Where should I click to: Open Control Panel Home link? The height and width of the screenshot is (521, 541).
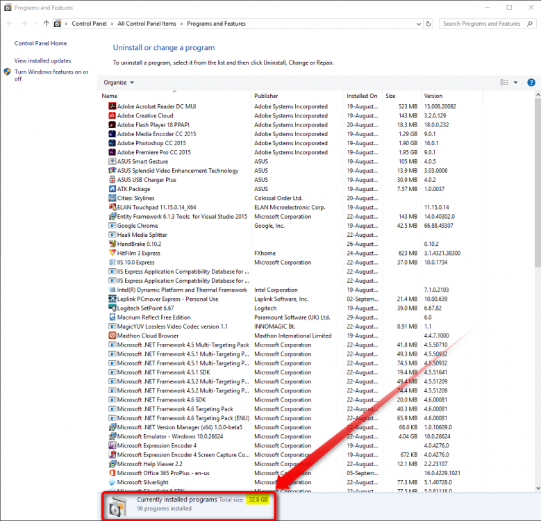[x=40, y=44]
